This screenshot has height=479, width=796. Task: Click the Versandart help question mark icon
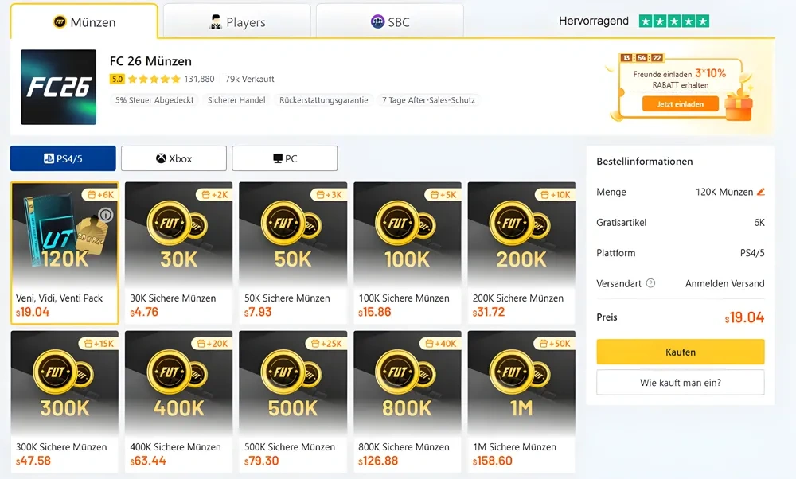(x=650, y=283)
